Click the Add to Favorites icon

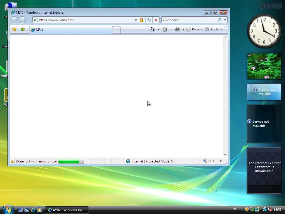(x=23, y=29)
